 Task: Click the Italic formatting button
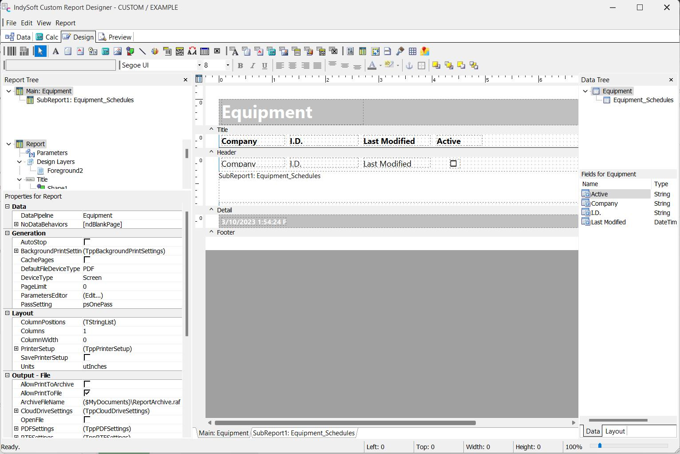point(253,66)
